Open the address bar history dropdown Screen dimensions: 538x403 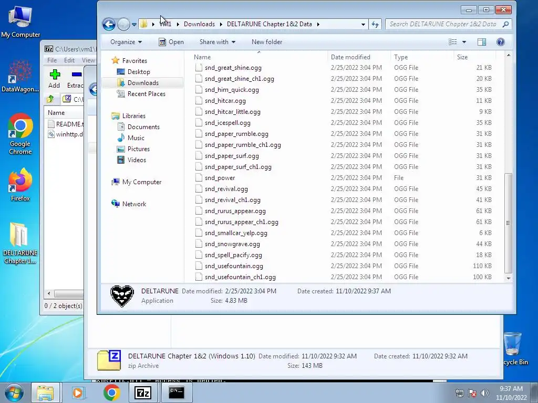pos(363,24)
